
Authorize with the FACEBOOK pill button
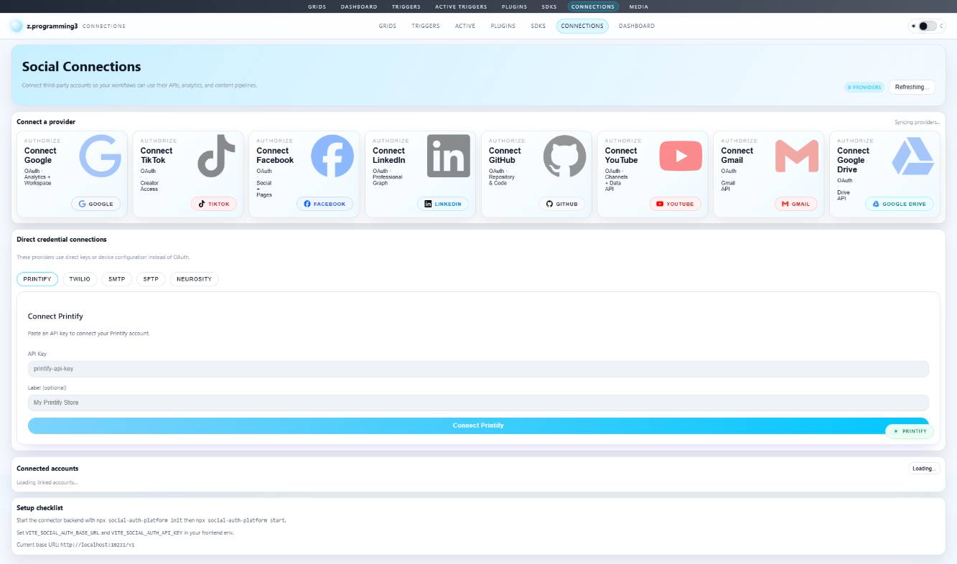click(x=325, y=204)
